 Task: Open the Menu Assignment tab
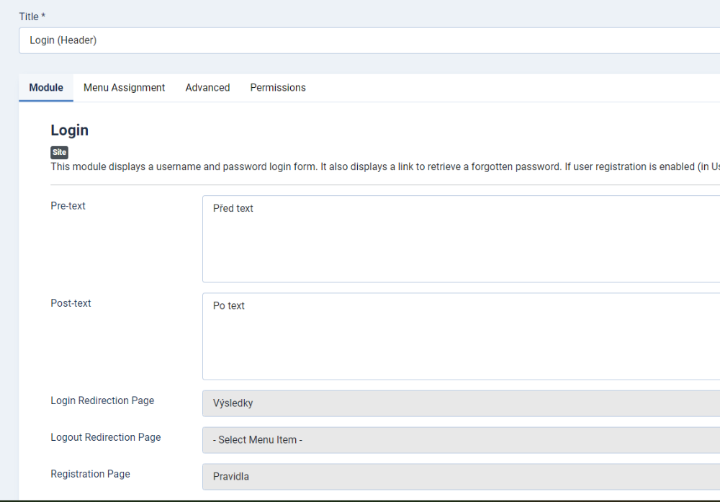click(x=124, y=87)
